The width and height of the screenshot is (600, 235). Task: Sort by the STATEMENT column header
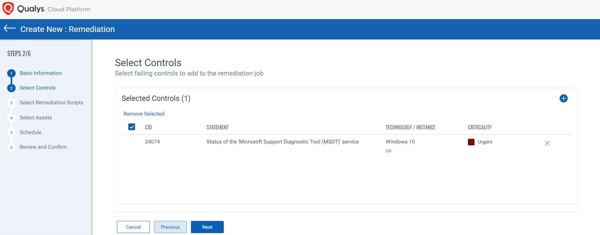point(218,127)
